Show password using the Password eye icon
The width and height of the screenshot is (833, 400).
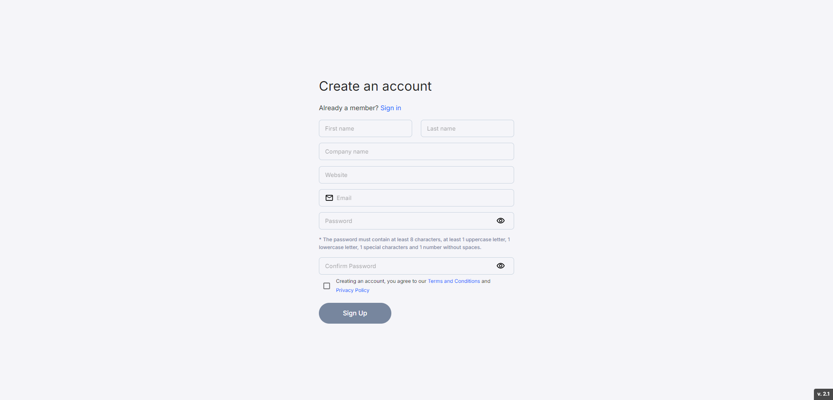(500, 221)
